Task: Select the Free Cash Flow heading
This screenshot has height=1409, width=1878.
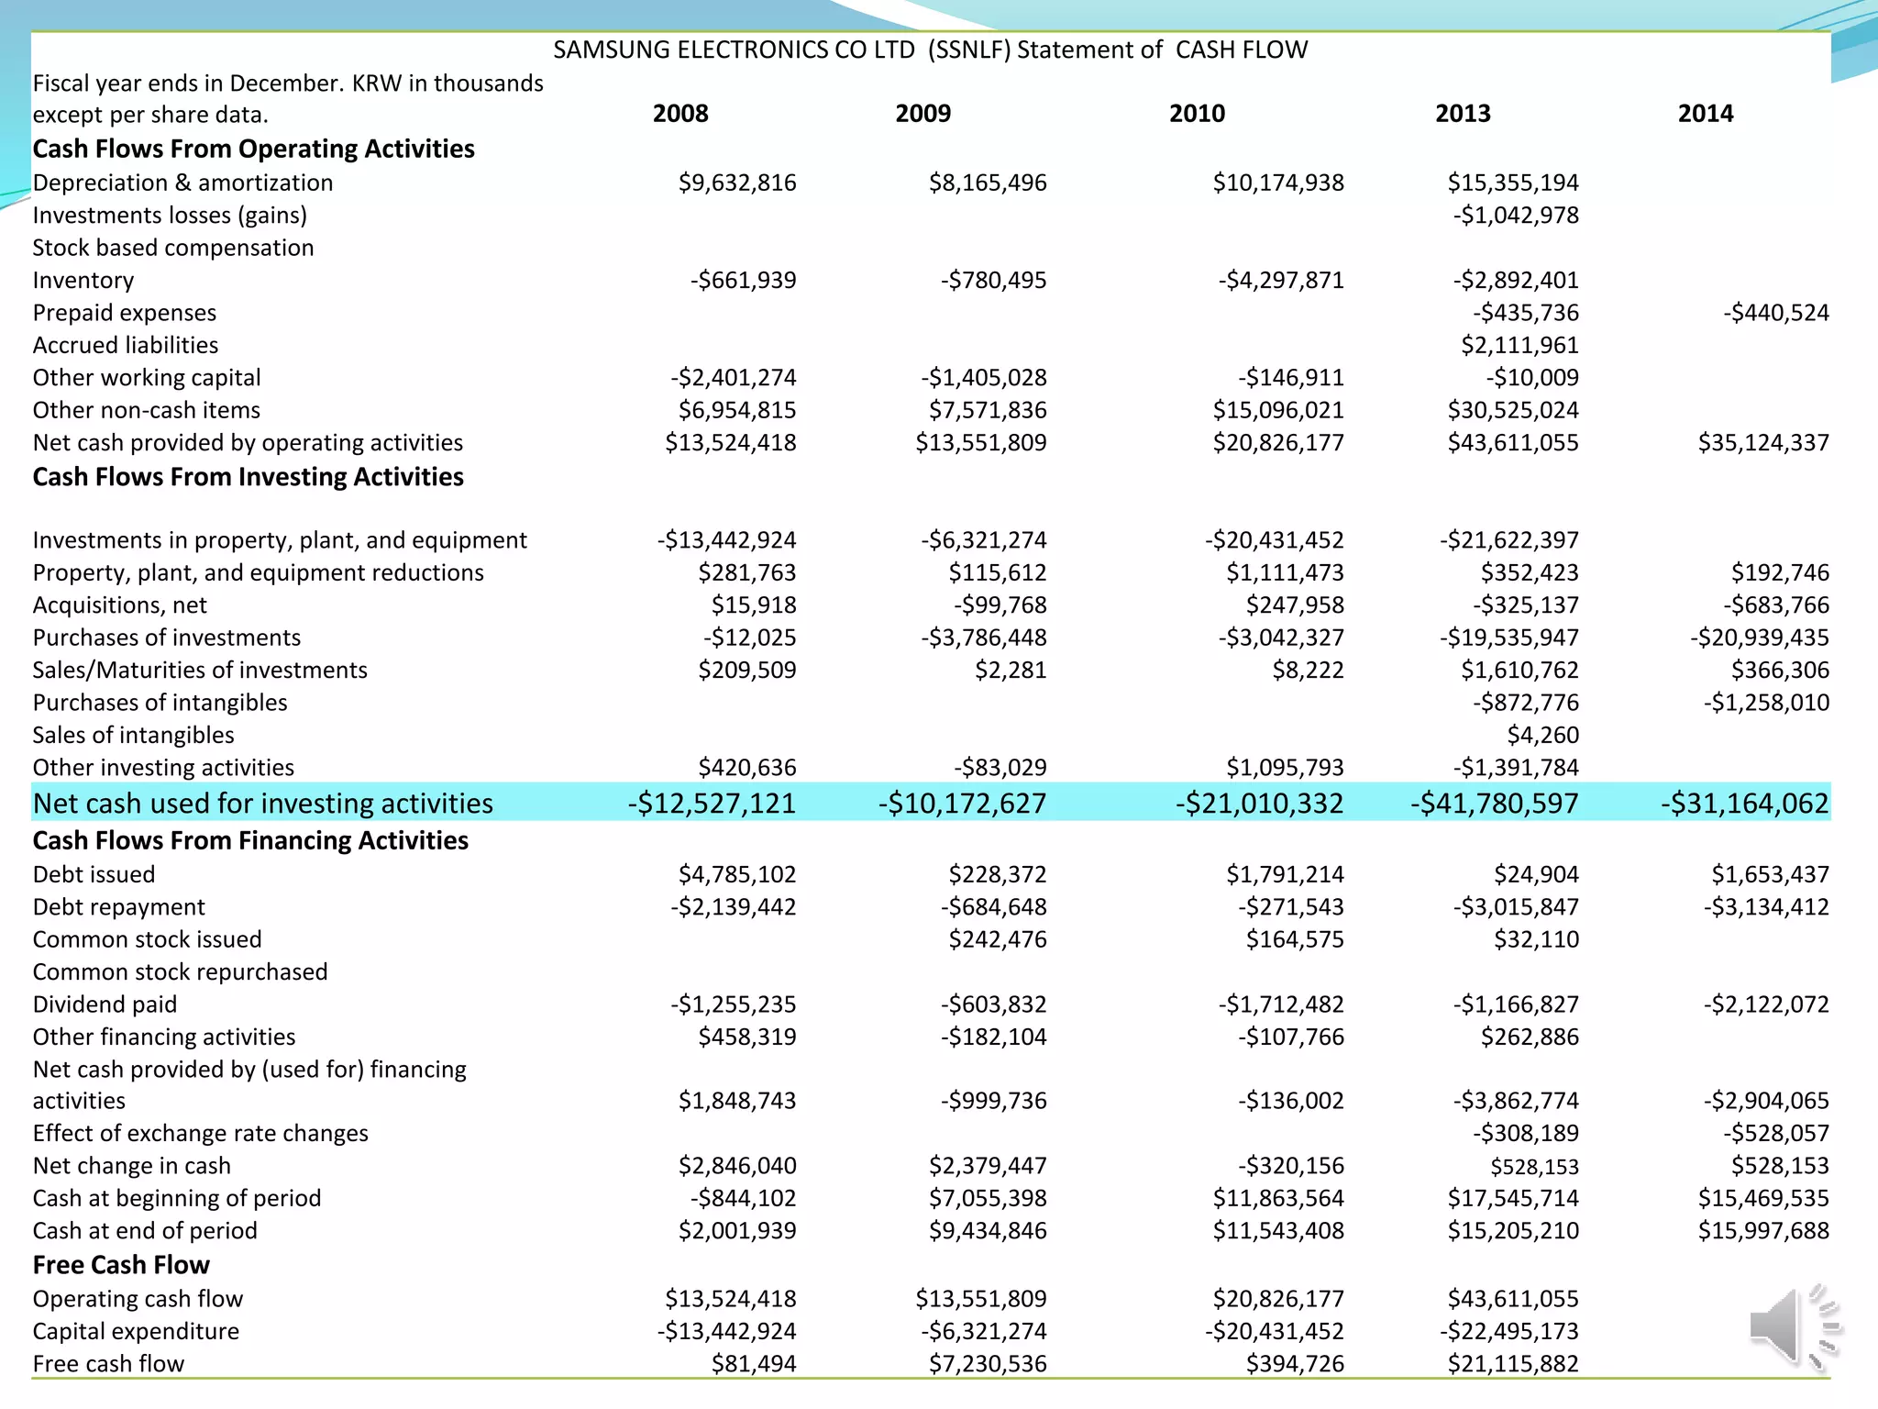Action: coord(121,1265)
